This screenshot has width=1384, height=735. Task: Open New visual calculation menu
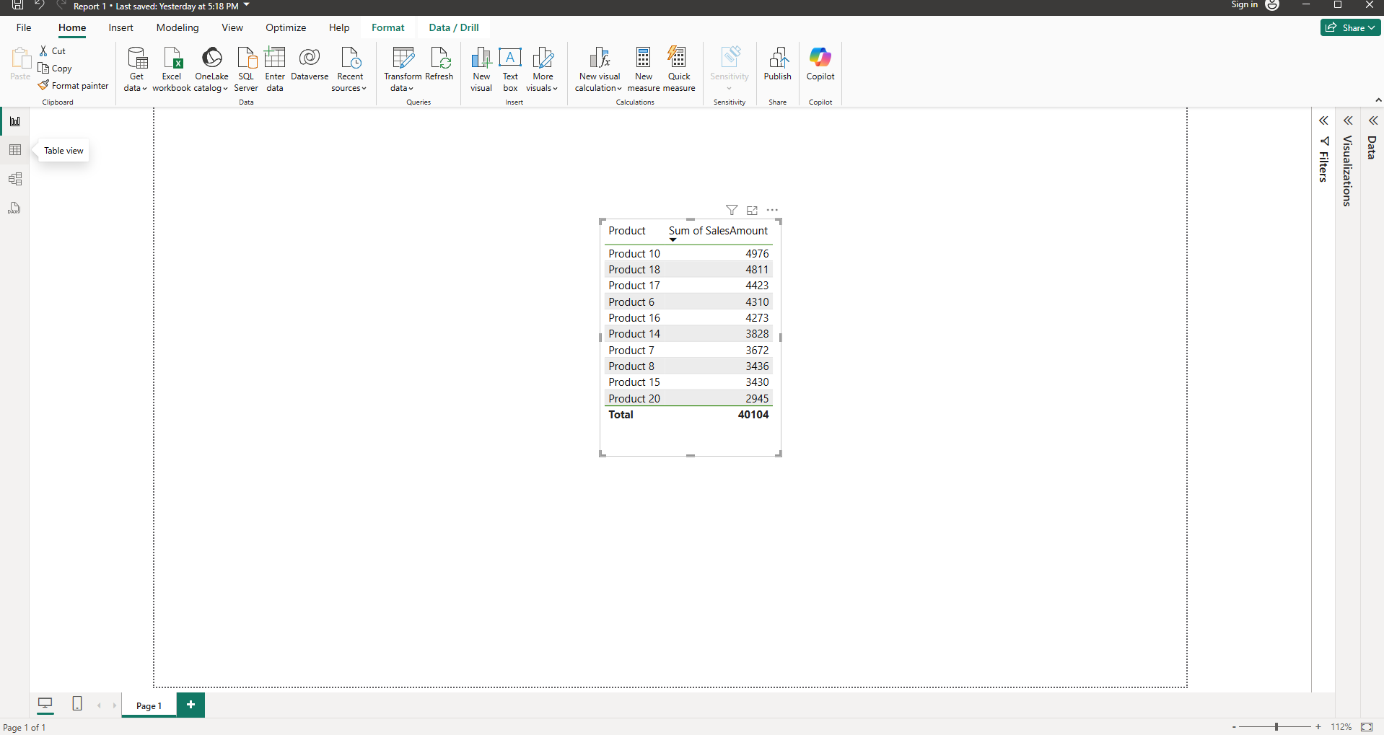click(599, 69)
